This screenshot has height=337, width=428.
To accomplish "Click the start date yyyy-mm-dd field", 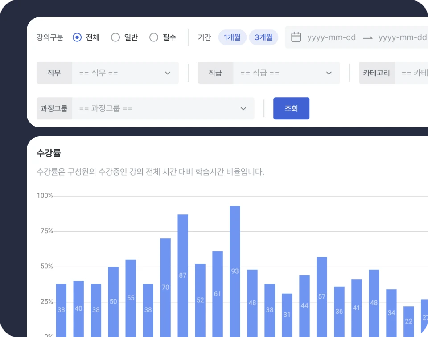I will coord(331,37).
